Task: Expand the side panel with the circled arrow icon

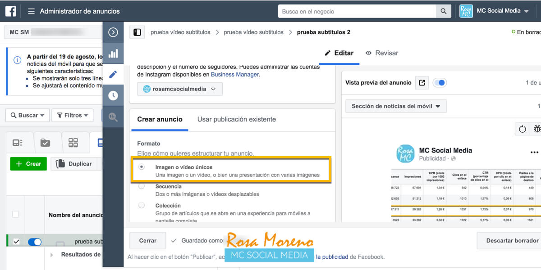Action: 113,32
